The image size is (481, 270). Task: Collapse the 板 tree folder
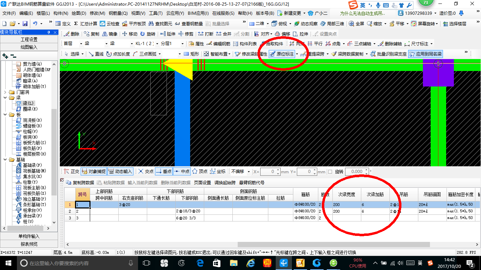[x=5, y=115]
